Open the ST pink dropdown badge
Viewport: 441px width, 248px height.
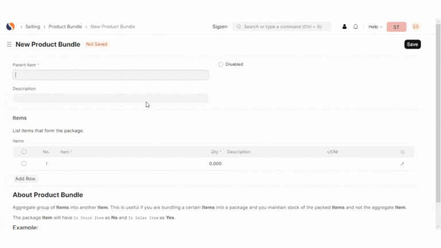396,27
